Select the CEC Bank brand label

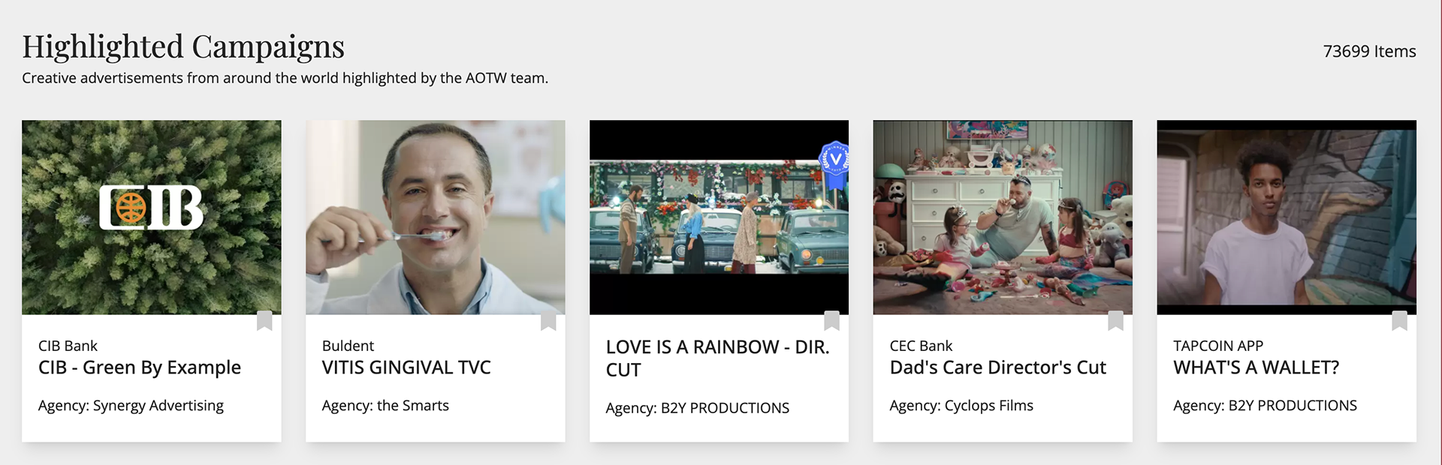(921, 346)
